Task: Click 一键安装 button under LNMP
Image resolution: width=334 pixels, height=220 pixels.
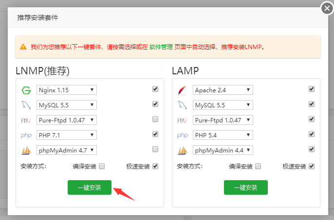Action: click(90, 187)
